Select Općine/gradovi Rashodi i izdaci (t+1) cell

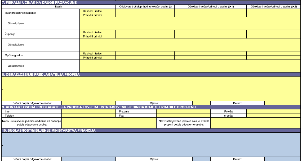(x=210, y=53)
